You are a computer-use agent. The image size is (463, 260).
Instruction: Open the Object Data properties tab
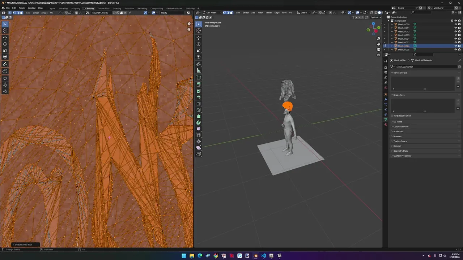click(x=386, y=120)
